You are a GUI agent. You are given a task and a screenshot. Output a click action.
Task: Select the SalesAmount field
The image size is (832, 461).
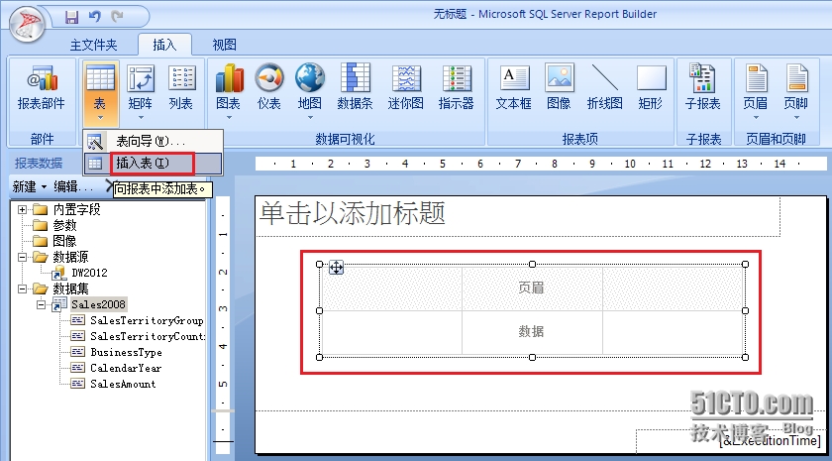[123, 384]
